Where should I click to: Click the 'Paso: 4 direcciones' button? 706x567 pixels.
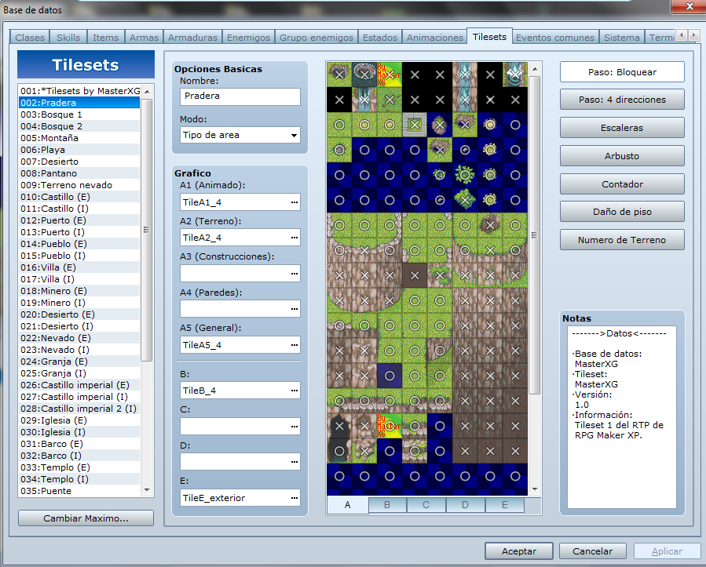(622, 100)
